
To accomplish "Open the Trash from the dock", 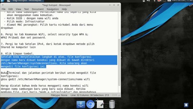I will pyautogui.click(x=112, y=104).
